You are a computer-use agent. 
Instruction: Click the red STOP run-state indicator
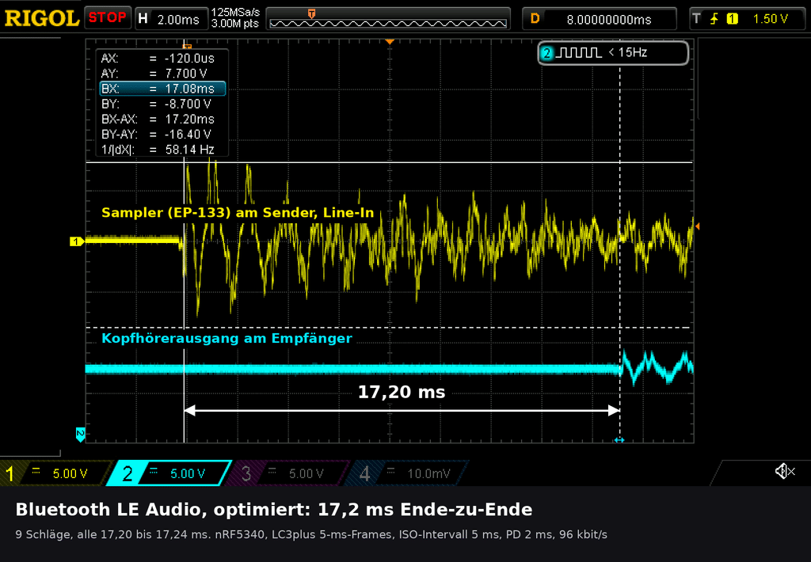[x=107, y=17]
